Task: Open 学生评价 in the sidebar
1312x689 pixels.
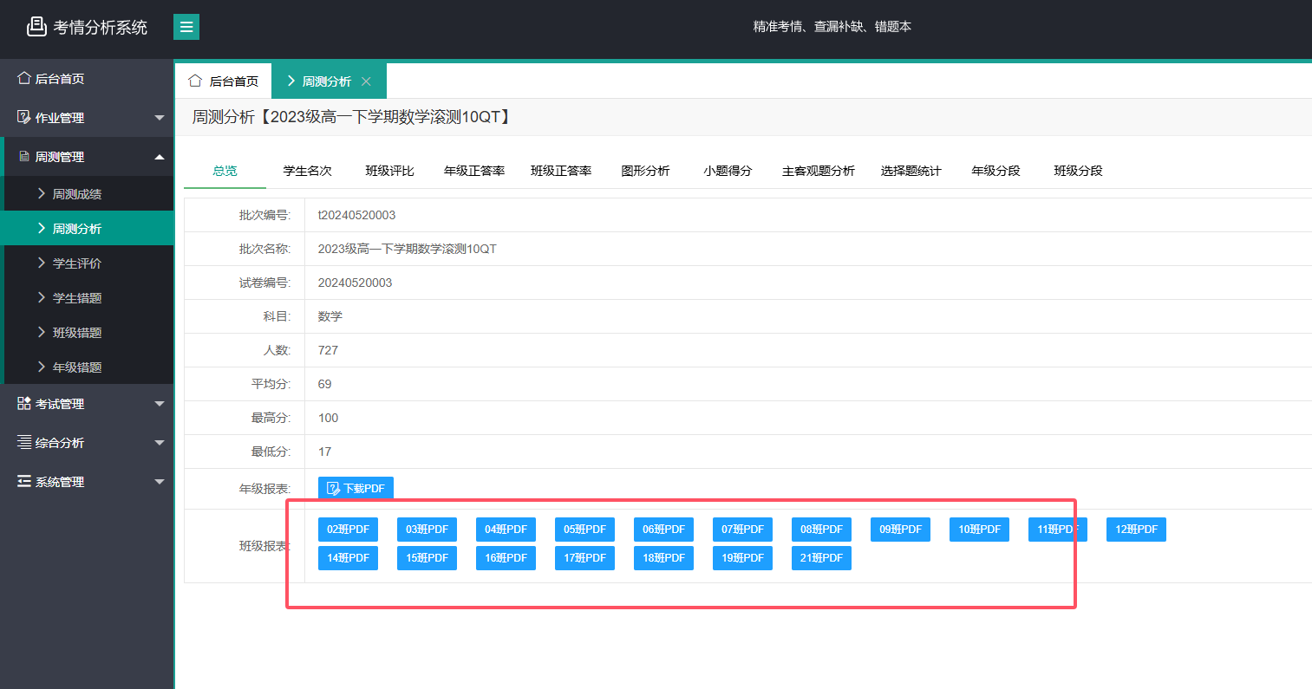Action: click(x=88, y=263)
